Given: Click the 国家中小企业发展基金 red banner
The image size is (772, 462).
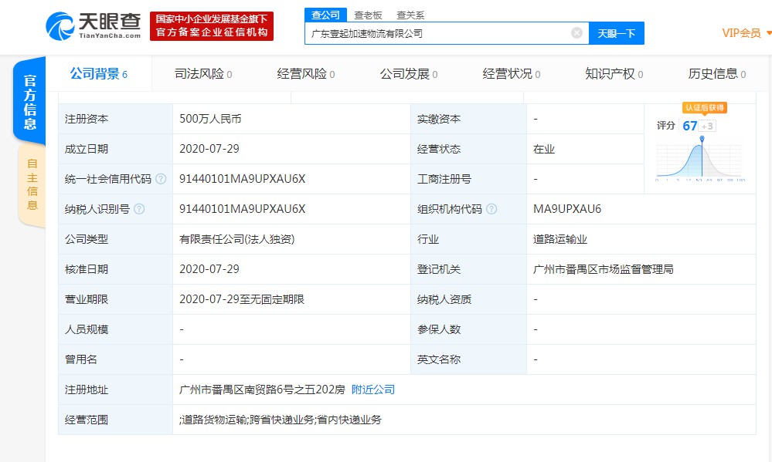Looking at the screenshot, I should pos(212,26).
